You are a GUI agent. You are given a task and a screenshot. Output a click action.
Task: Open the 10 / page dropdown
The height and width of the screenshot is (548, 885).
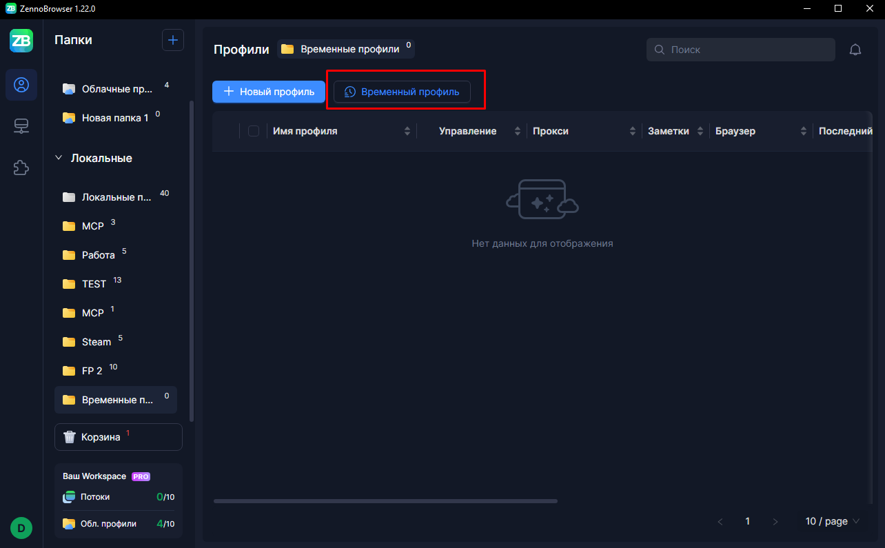[833, 521]
